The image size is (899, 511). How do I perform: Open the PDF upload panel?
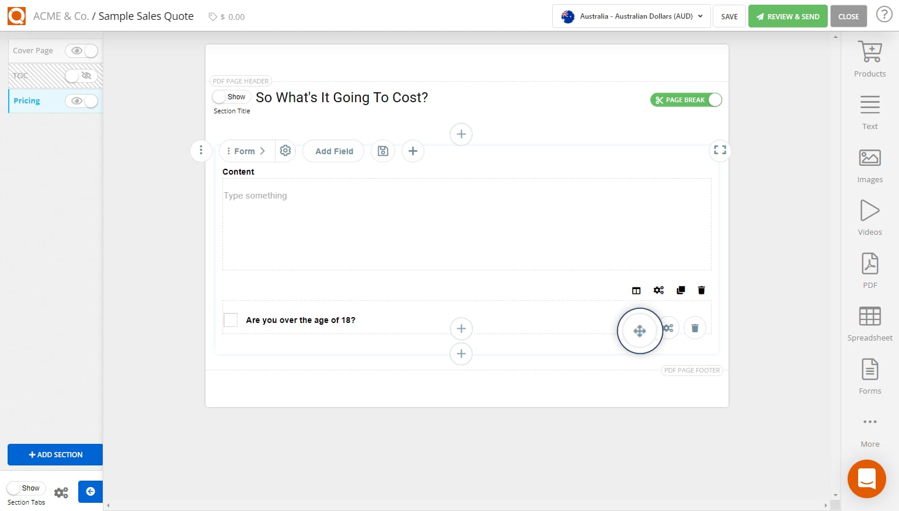pos(869,269)
